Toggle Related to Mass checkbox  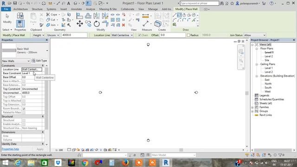(x=24, y=113)
